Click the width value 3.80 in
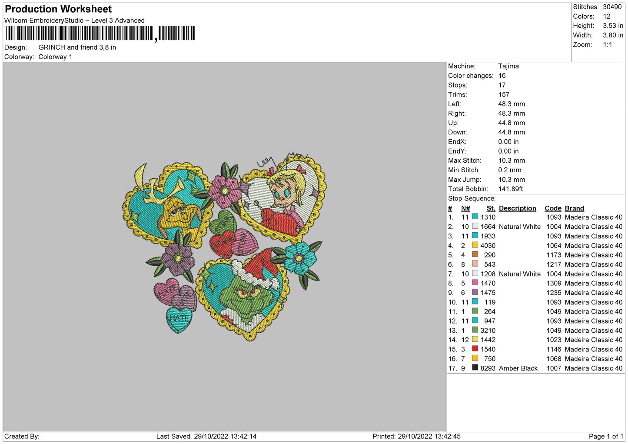The height and width of the screenshot is (444, 628). point(613,35)
